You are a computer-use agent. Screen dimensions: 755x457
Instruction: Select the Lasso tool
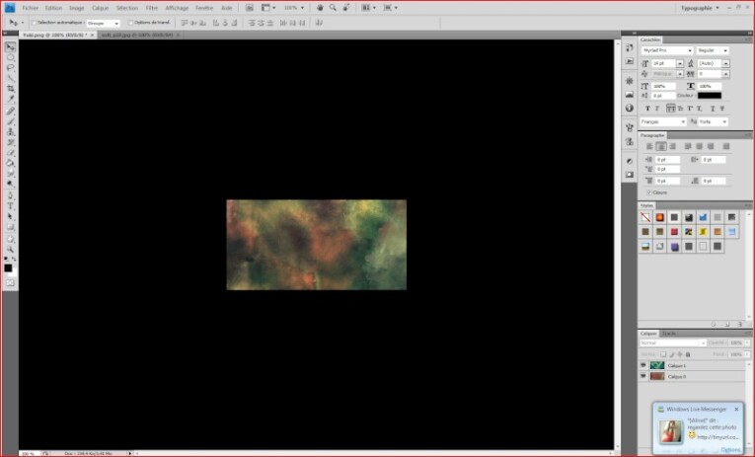point(10,68)
